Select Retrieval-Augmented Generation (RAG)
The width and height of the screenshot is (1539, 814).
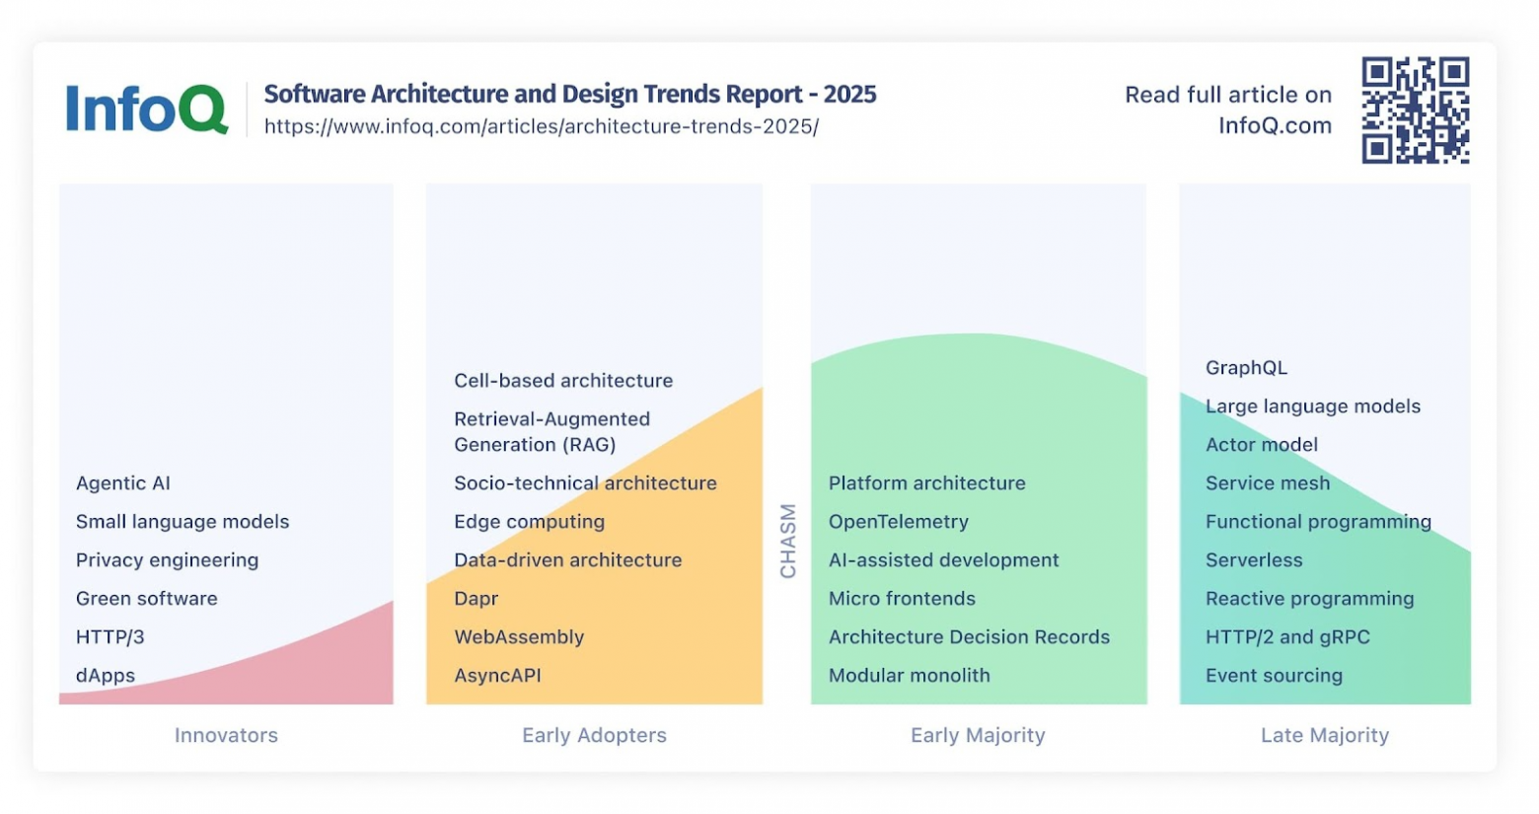coord(551,431)
